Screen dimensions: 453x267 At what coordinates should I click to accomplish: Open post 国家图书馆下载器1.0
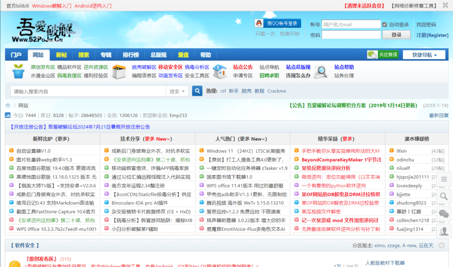(x=230, y=177)
